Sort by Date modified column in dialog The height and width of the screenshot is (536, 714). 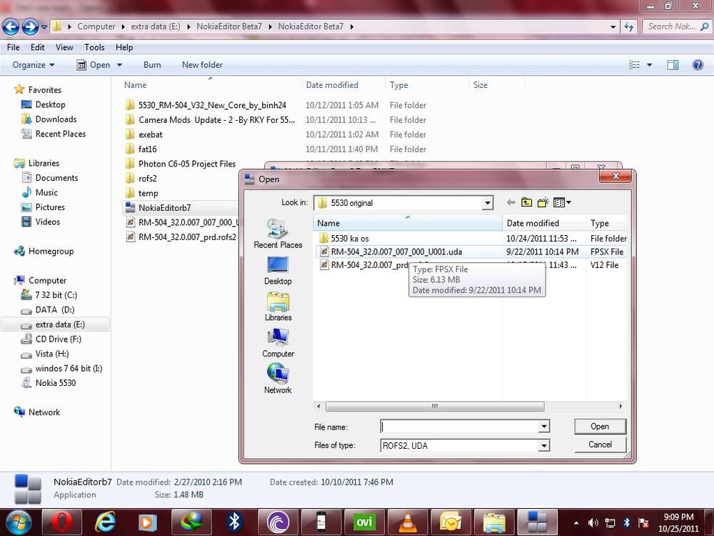point(543,223)
